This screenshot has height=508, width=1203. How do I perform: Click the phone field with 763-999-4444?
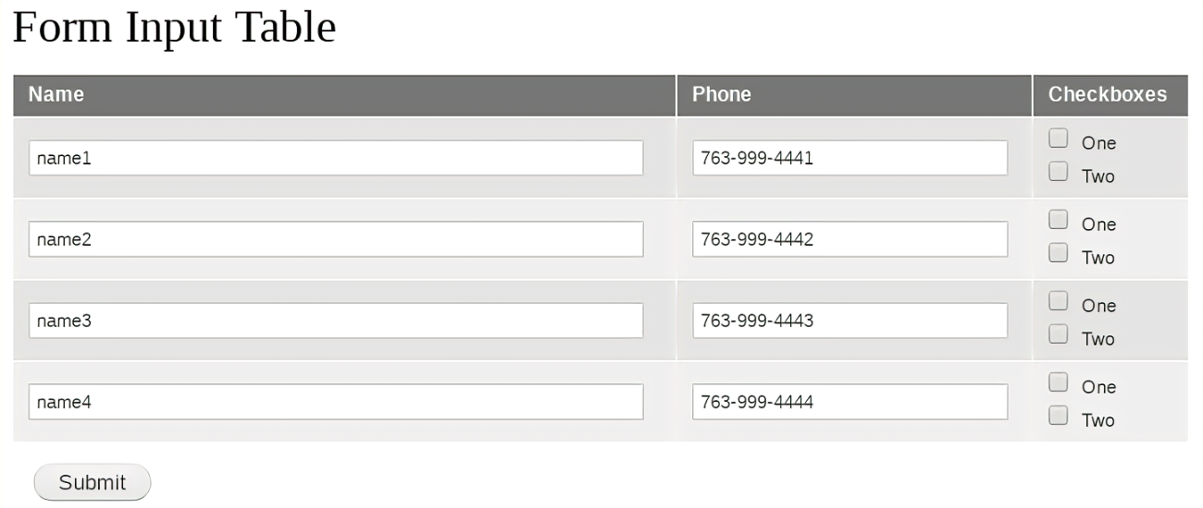coord(850,402)
